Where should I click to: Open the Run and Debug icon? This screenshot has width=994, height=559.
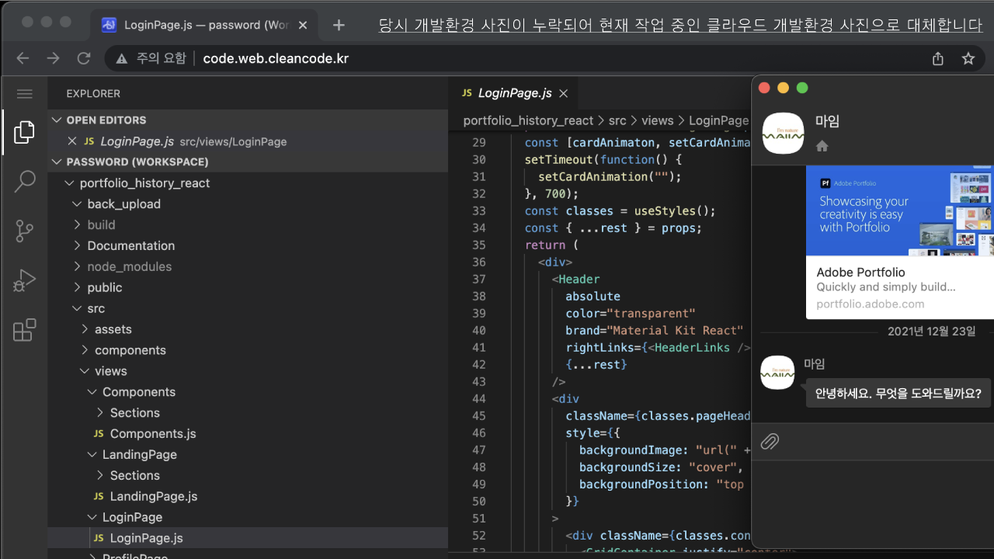(x=24, y=280)
